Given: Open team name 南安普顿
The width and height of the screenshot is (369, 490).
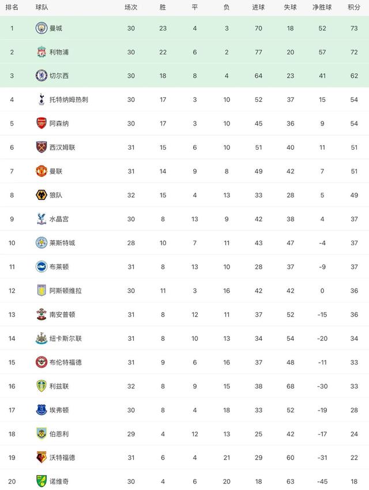Looking at the screenshot, I should 62,314.
